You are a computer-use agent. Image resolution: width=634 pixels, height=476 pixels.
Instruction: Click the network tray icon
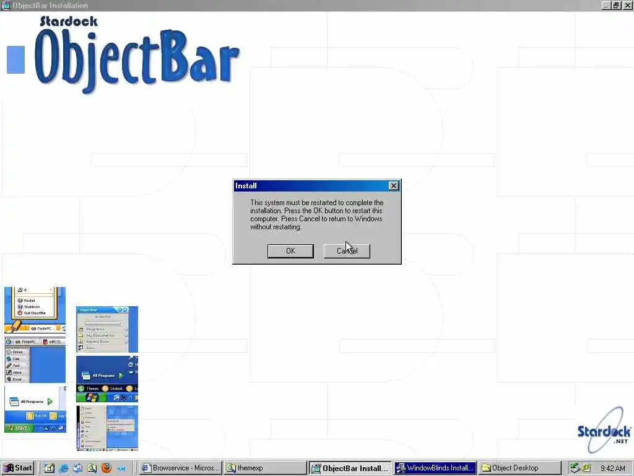click(x=575, y=468)
